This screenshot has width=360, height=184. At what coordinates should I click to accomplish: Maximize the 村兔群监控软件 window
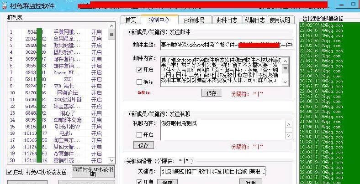(354, 5)
